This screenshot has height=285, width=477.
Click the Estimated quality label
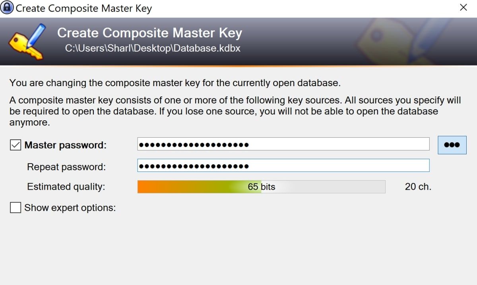coord(66,187)
